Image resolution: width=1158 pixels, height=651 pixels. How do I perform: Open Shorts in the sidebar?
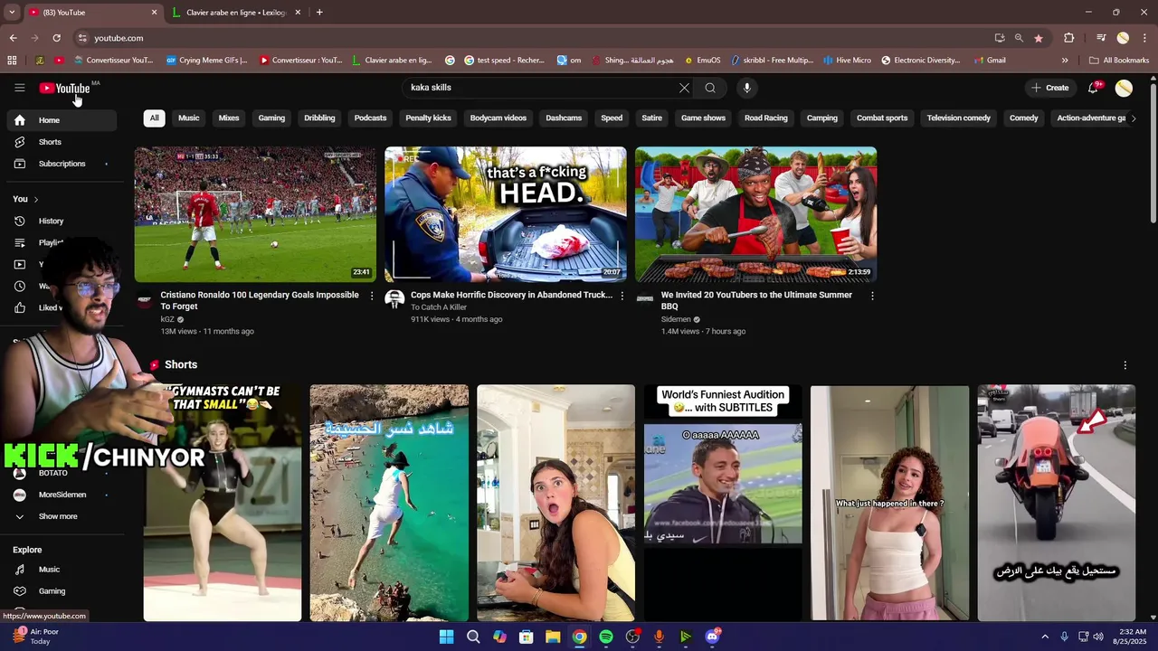pos(62,142)
